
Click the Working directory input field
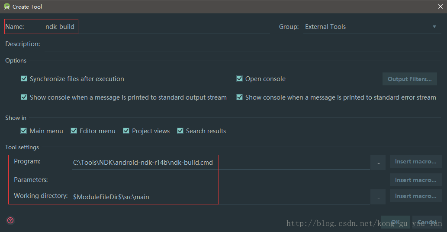pos(221,197)
